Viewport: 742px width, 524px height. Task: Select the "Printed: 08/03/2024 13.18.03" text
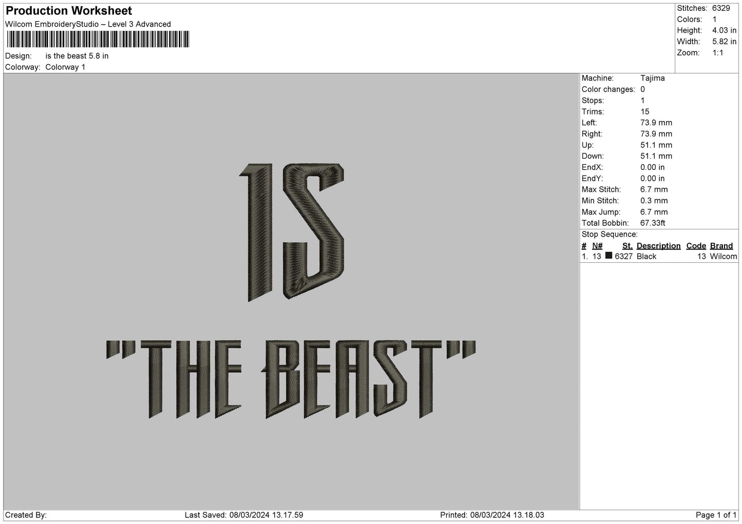[492, 515]
